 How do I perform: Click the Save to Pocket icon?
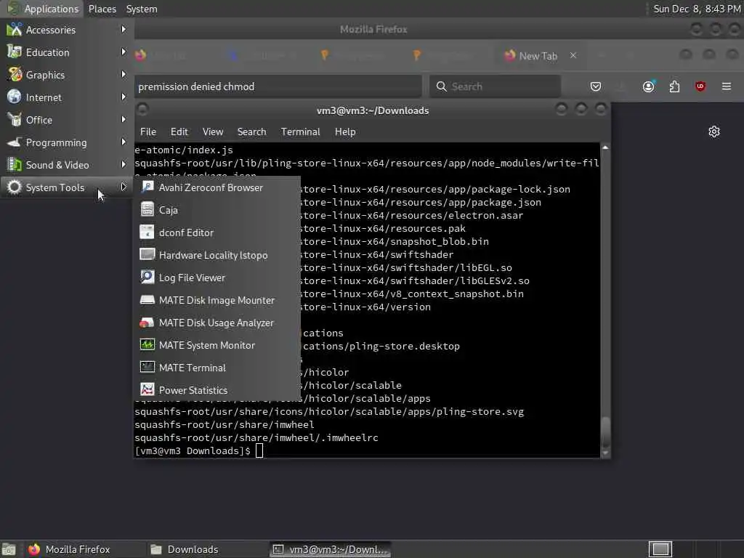click(x=596, y=86)
